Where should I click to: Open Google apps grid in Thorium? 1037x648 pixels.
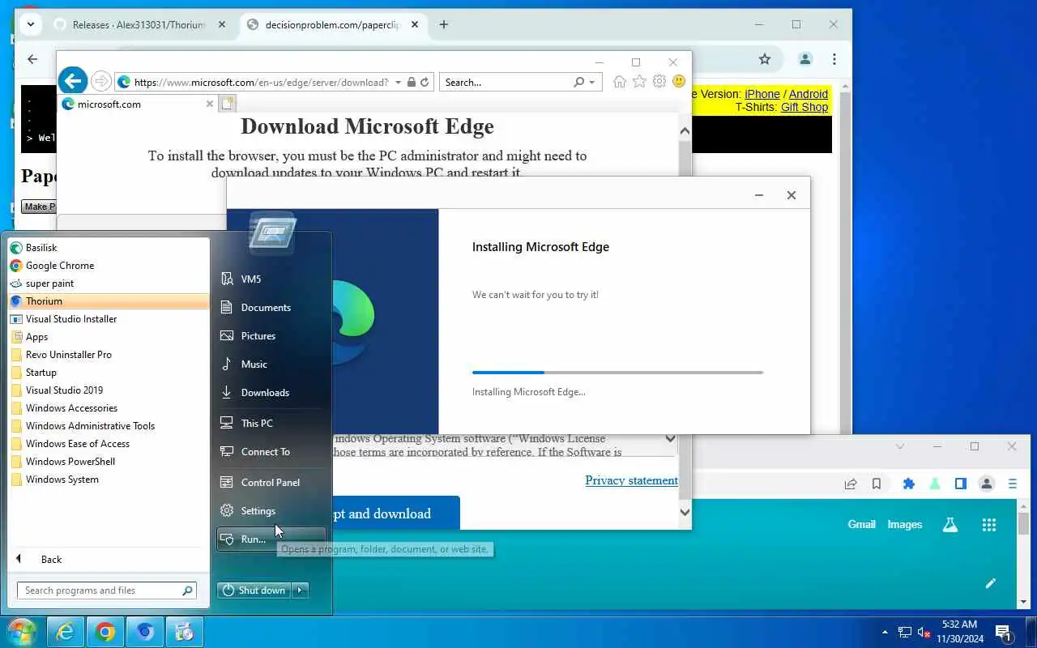click(988, 525)
